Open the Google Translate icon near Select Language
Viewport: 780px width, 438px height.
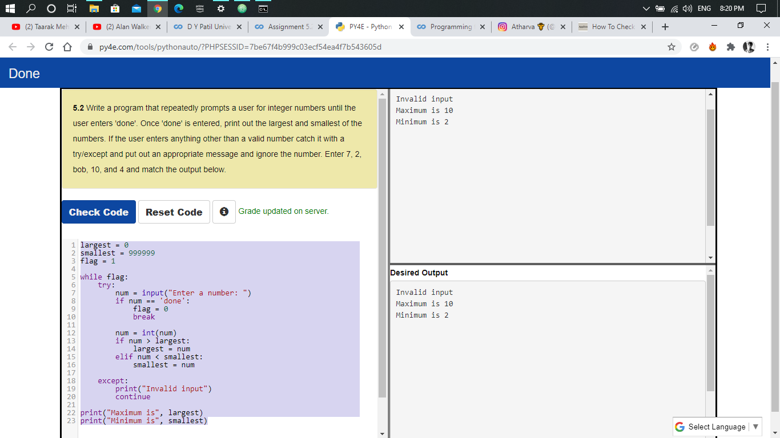(x=680, y=426)
